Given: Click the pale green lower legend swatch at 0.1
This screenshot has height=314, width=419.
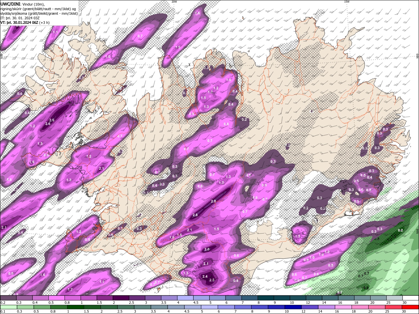Looking at the screenshot, I should [x=9, y=307].
